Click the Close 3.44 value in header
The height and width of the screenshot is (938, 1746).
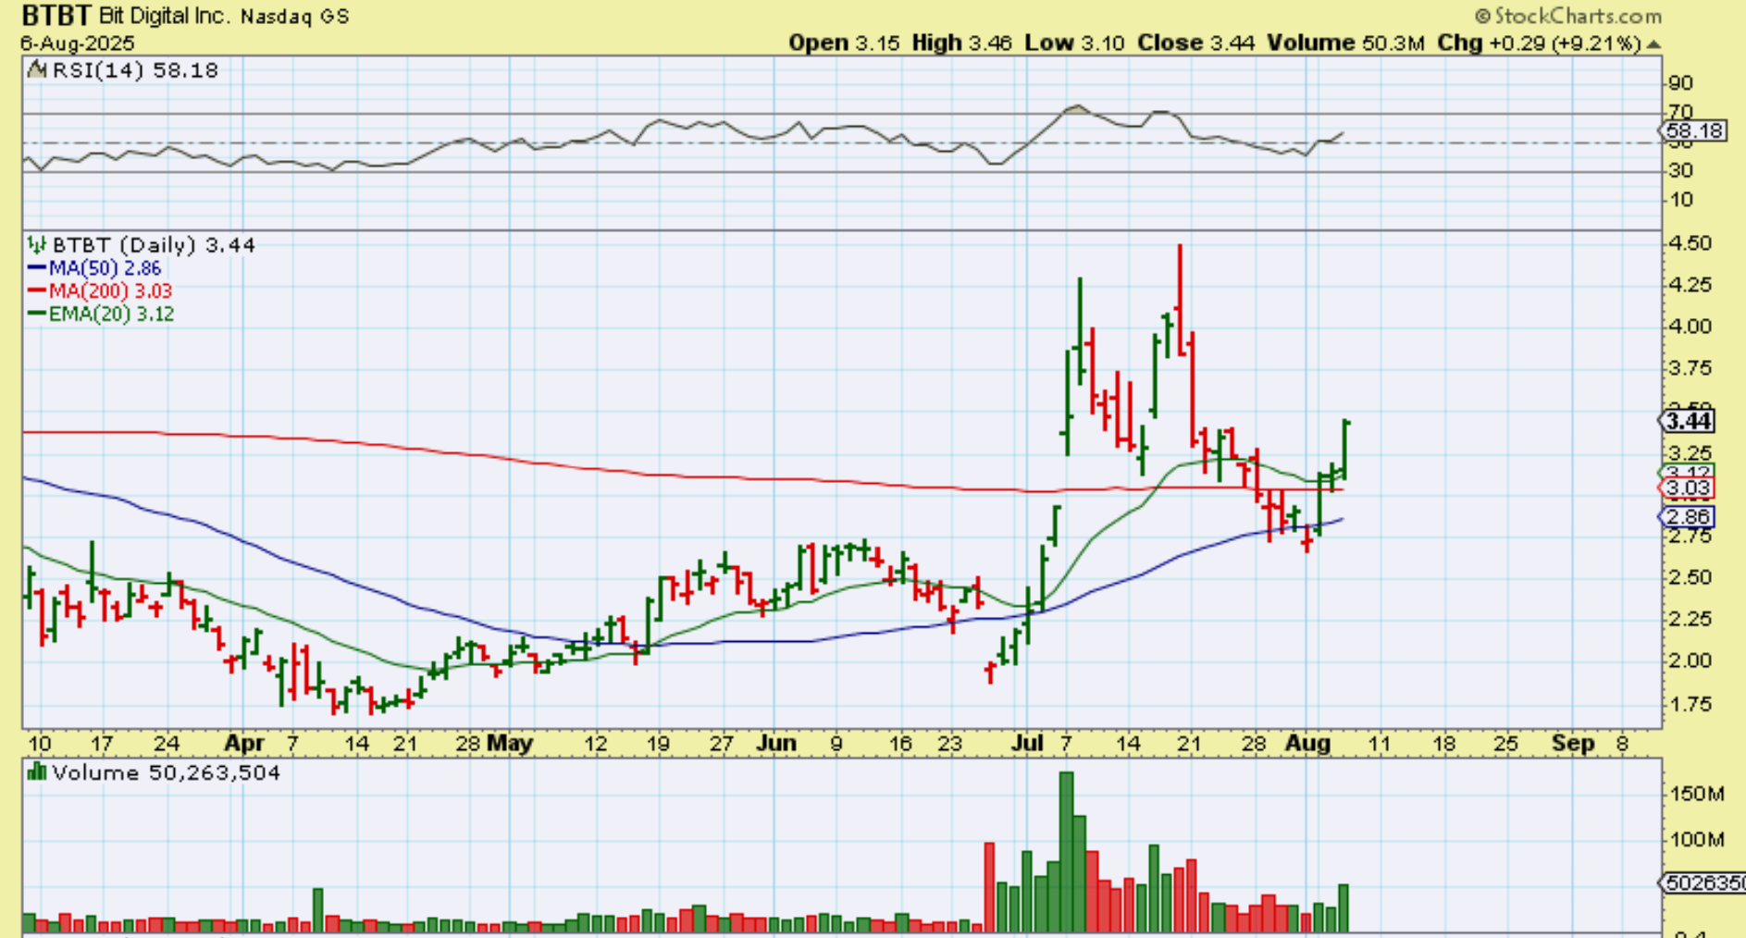(x=1196, y=43)
